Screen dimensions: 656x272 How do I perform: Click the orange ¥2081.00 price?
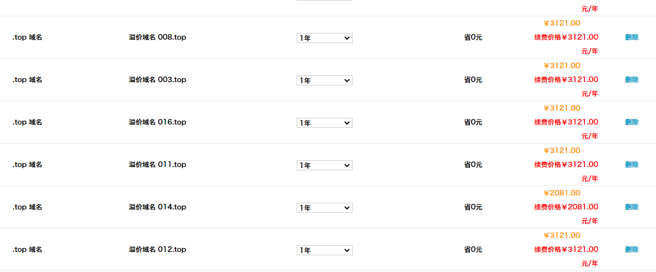click(562, 193)
